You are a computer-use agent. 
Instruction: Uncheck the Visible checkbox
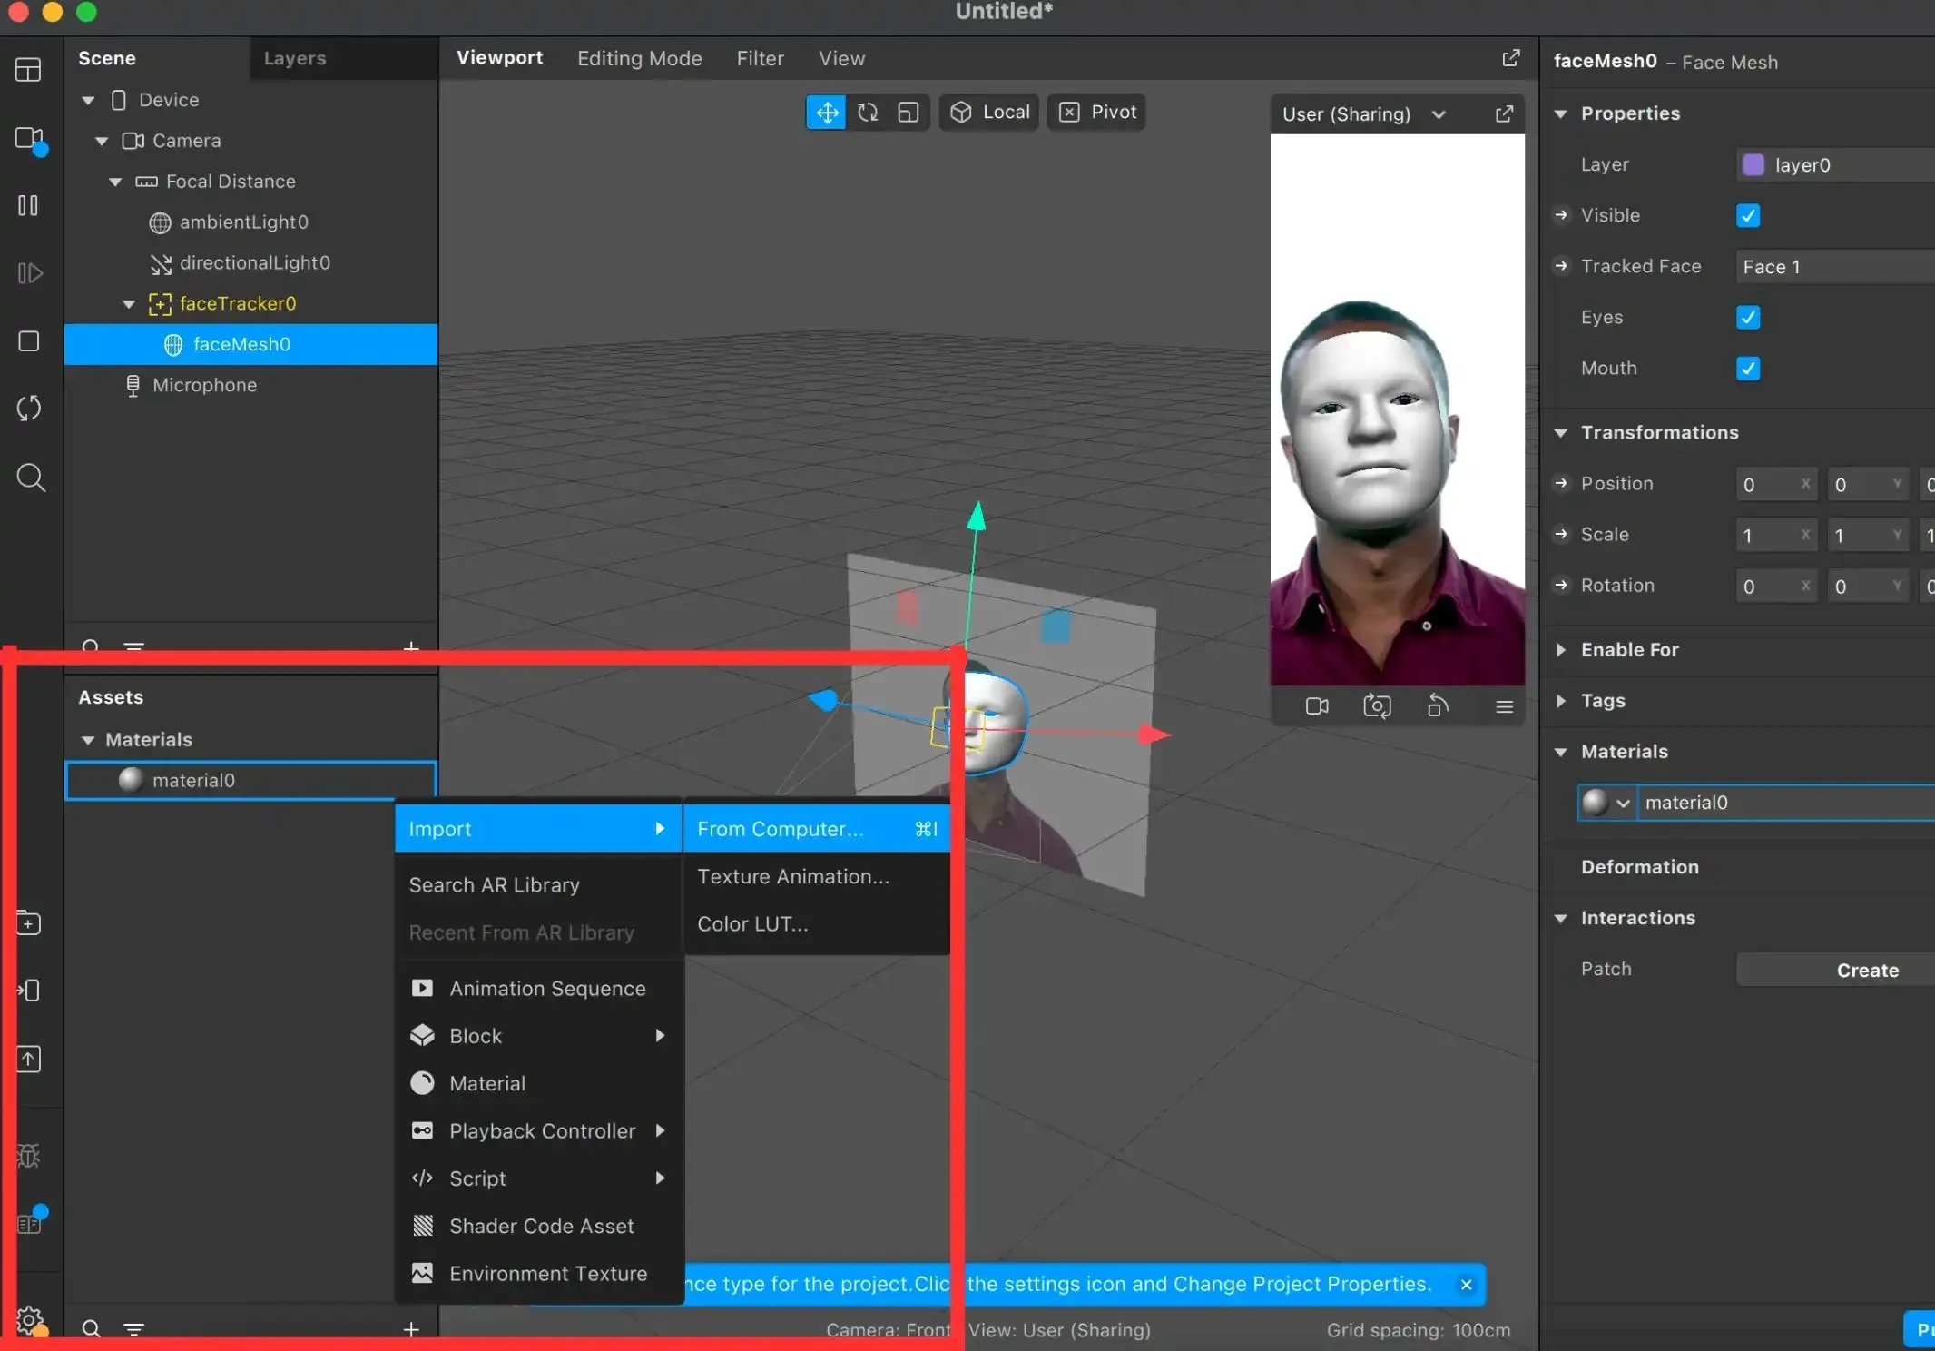[x=1747, y=216]
